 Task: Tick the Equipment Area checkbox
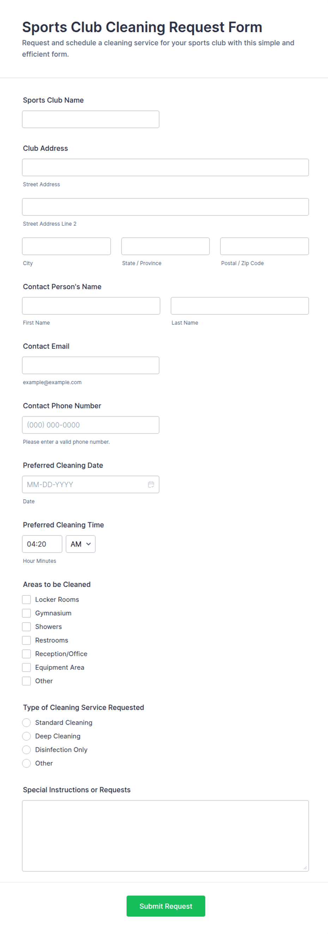click(x=26, y=667)
